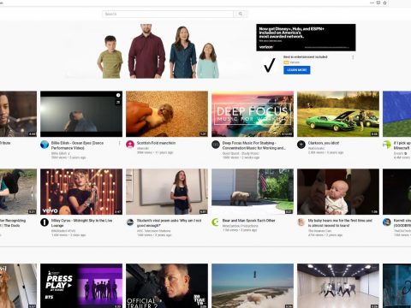Click the blue LEARN MORE button

[297, 70]
